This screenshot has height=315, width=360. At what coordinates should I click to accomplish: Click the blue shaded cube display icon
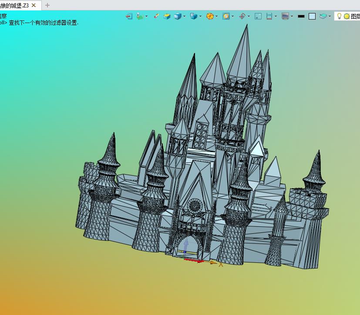click(178, 16)
